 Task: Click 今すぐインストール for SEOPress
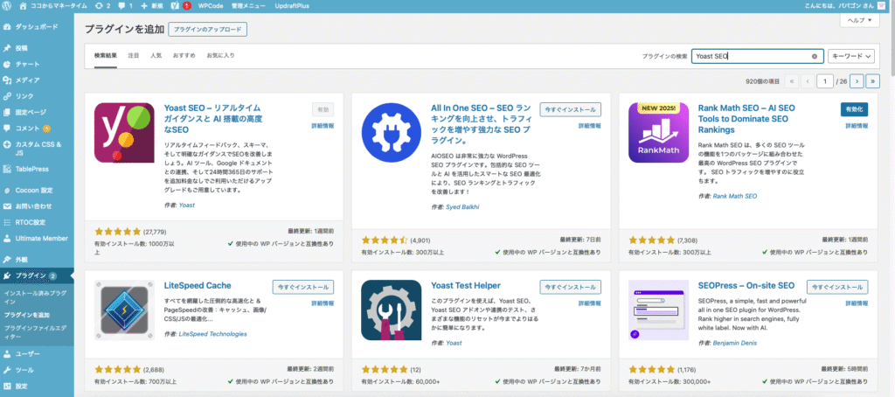(837, 287)
